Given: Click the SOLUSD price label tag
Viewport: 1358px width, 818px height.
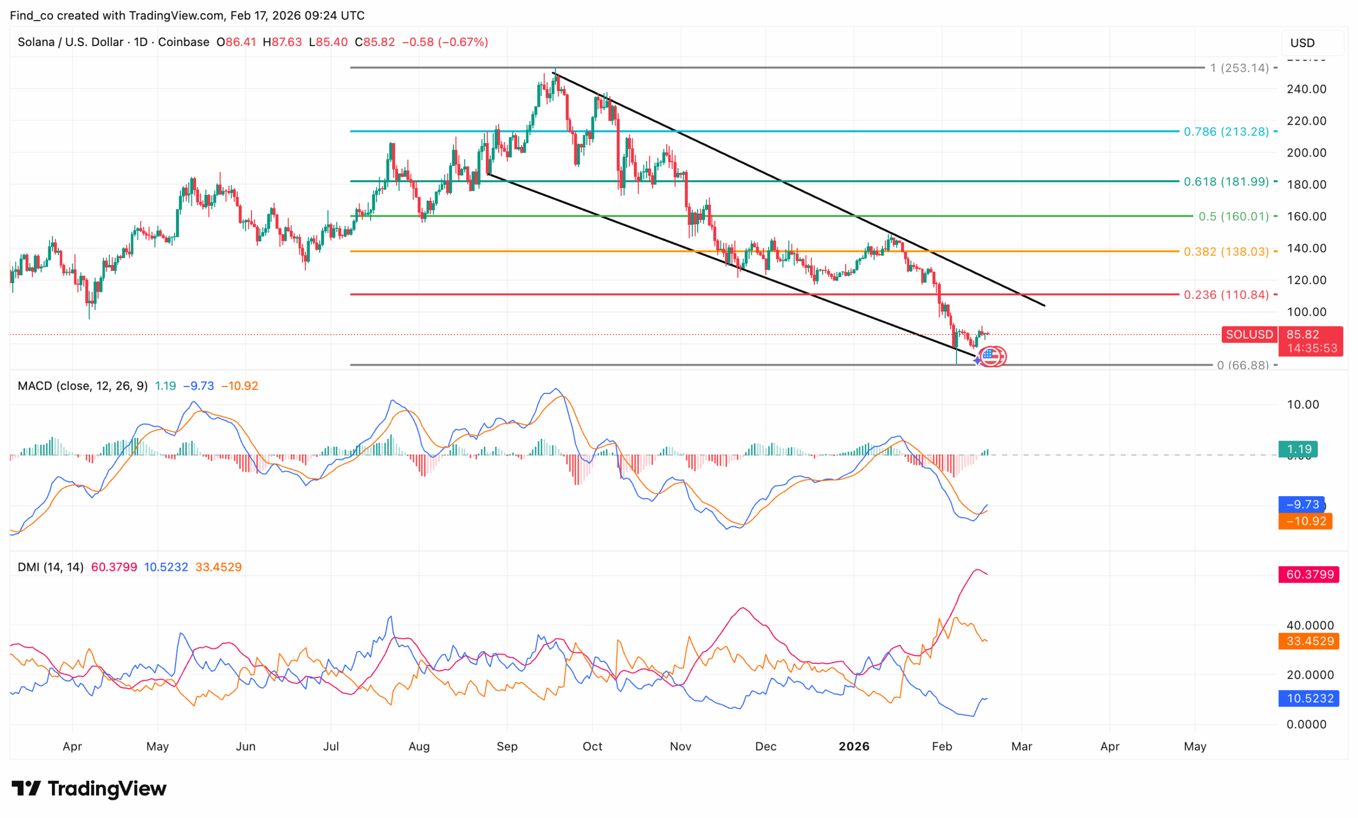Looking at the screenshot, I should click(1249, 335).
